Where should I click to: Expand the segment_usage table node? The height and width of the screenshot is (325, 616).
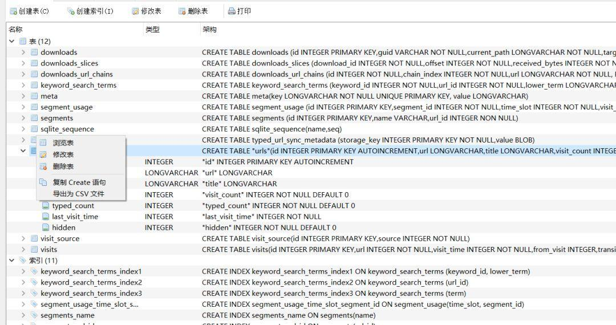point(23,107)
